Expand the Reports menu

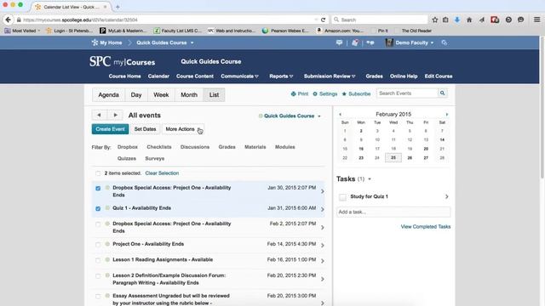pos(281,76)
